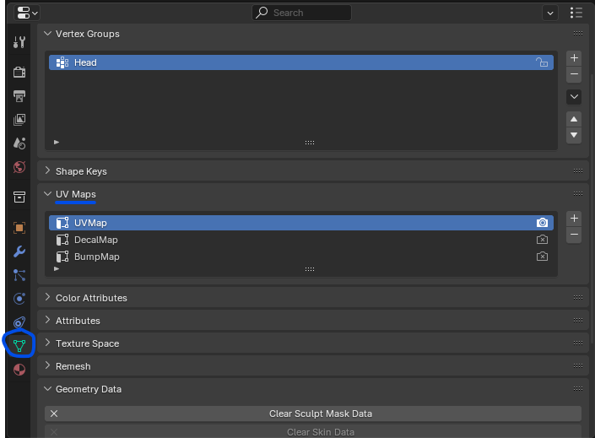This screenshot has width=595, height=438.
Task: Open the Object Data properties tab
Action: [19, 344]
